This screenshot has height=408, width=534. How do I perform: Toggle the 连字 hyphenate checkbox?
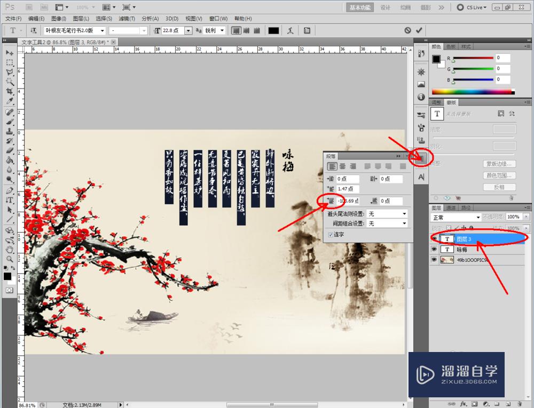coord(331,235)
